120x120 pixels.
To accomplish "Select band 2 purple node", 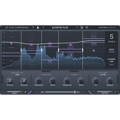I will [x=31, y=44].
